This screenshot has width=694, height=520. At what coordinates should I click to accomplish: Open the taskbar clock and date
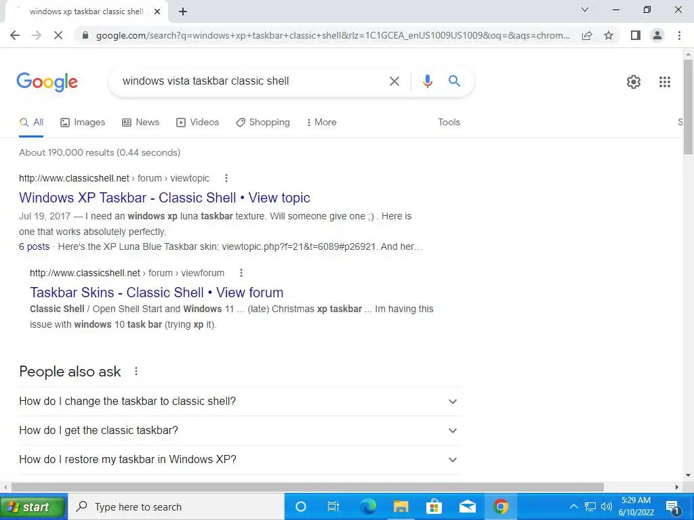click(x=636, y=506)
